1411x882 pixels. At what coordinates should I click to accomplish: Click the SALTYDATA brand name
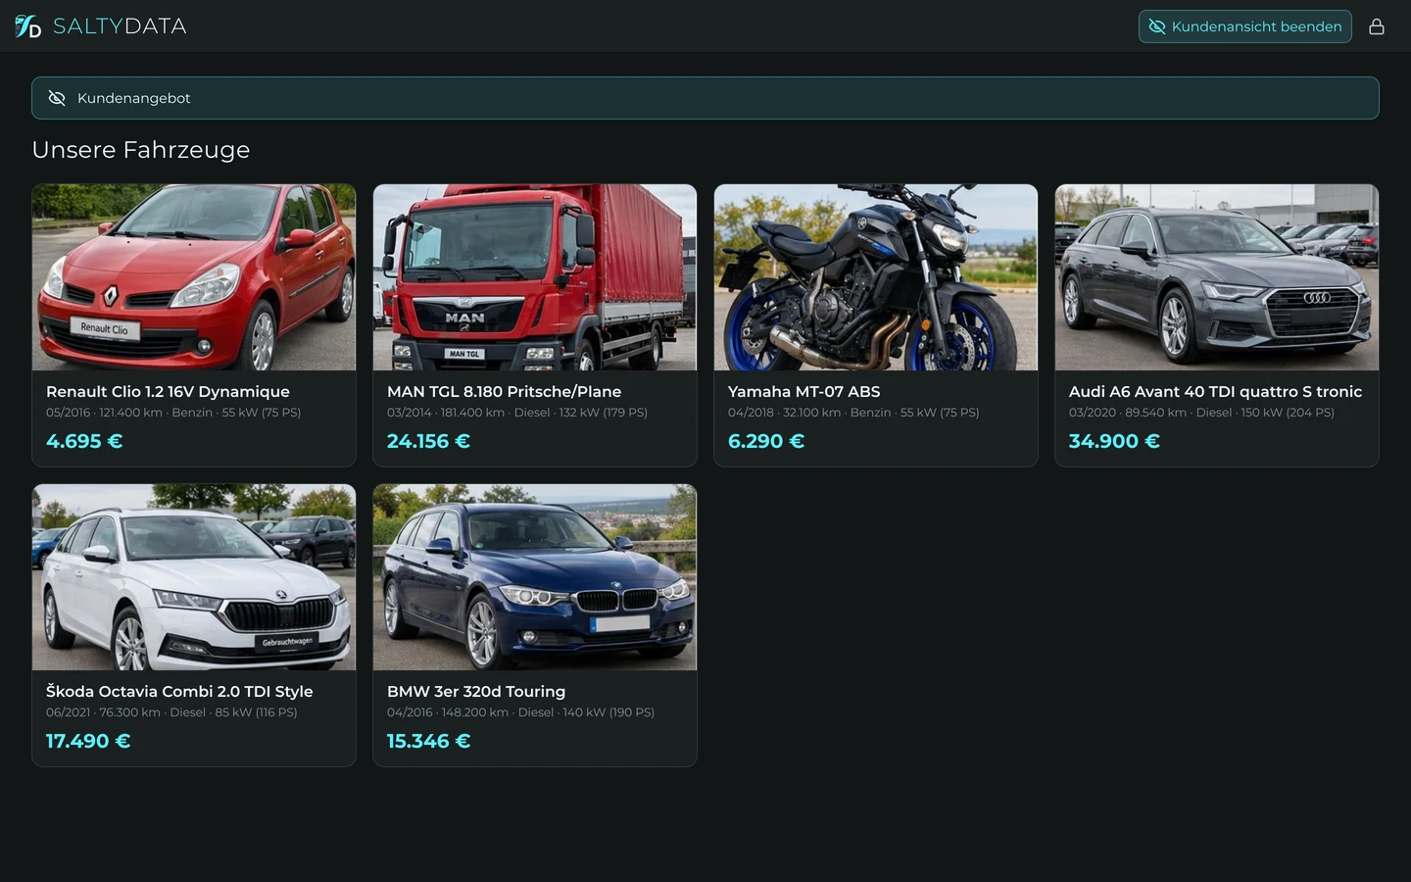point(120,26)
